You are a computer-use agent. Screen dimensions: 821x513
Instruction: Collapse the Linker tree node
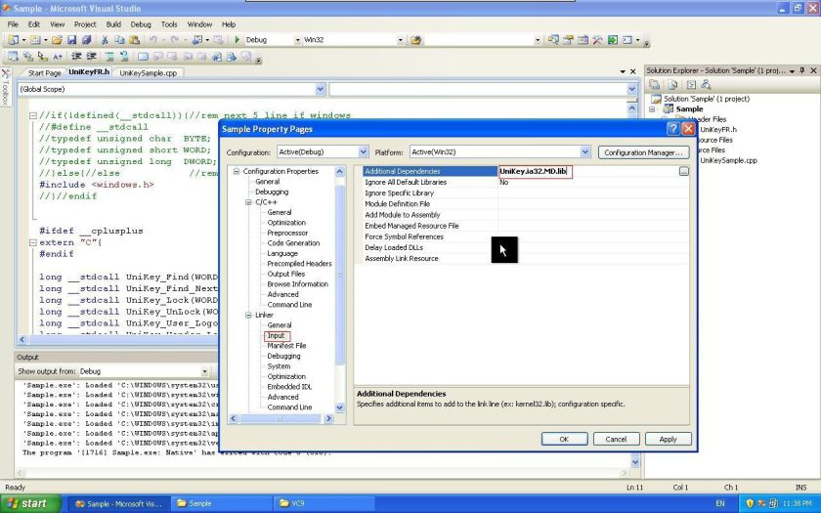click(248, 315)
